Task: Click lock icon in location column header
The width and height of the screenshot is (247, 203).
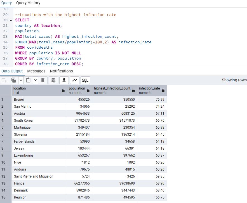Action: coord(63,91)
